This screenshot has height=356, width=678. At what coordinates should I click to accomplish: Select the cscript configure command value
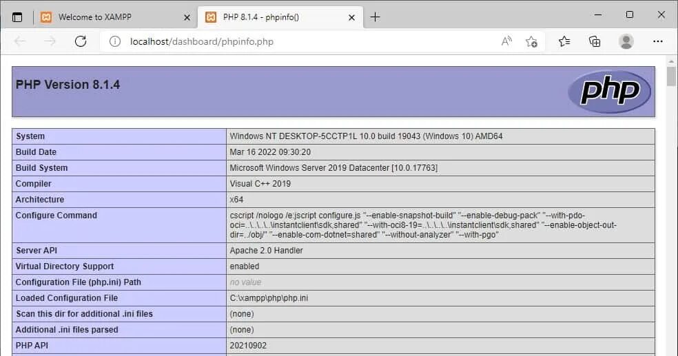point(423,225)
